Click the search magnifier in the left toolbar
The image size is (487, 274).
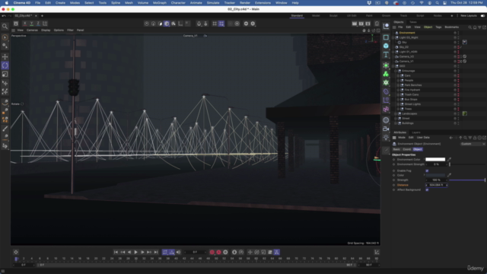5,27
